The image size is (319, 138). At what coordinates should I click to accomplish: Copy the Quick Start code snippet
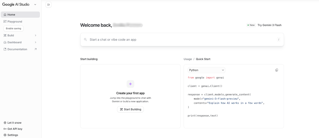pos(277,70)
